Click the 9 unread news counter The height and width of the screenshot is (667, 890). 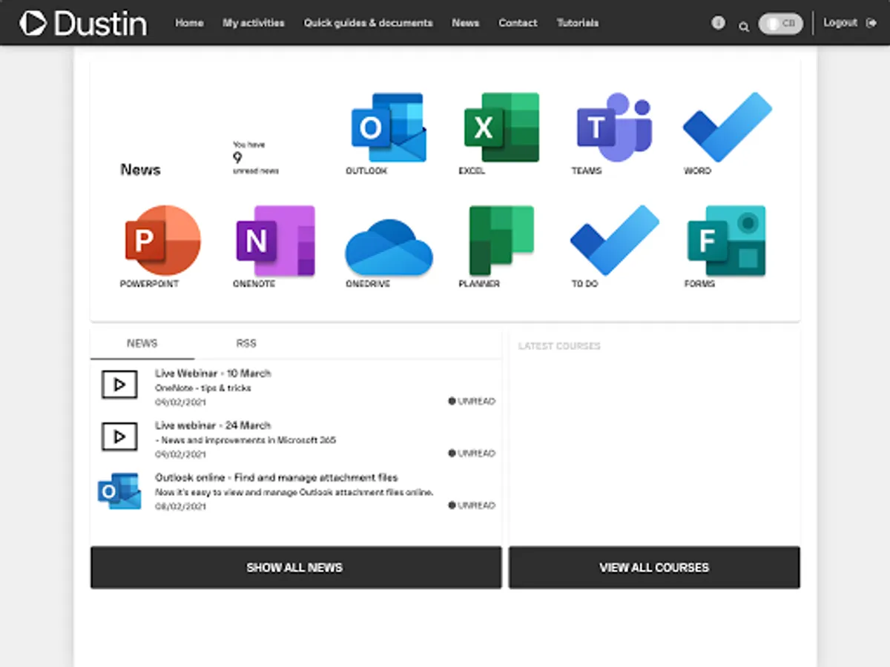click(x=256, y=157)
